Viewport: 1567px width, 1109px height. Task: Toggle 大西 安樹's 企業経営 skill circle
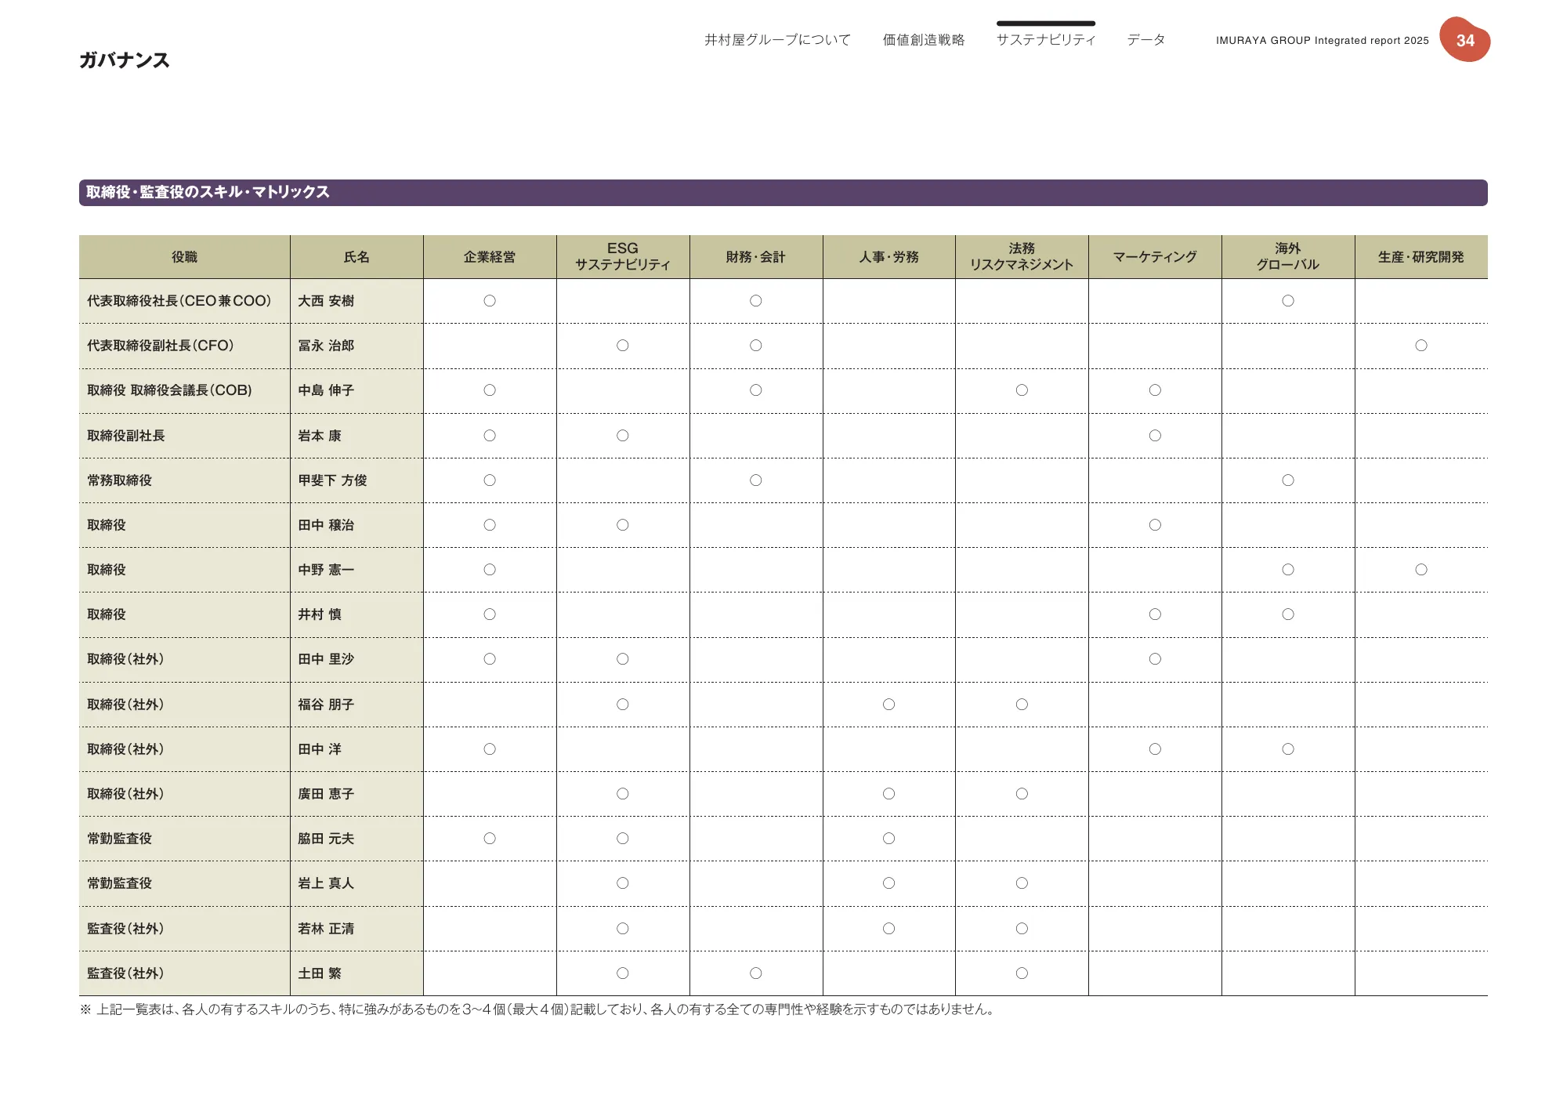[x=490, y=300]
